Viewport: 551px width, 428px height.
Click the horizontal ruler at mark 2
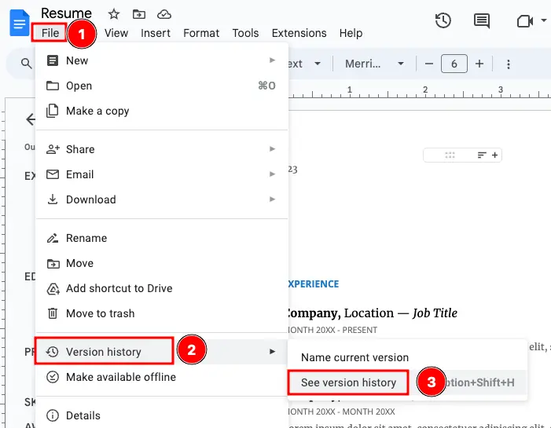click(x=425, y=90)
